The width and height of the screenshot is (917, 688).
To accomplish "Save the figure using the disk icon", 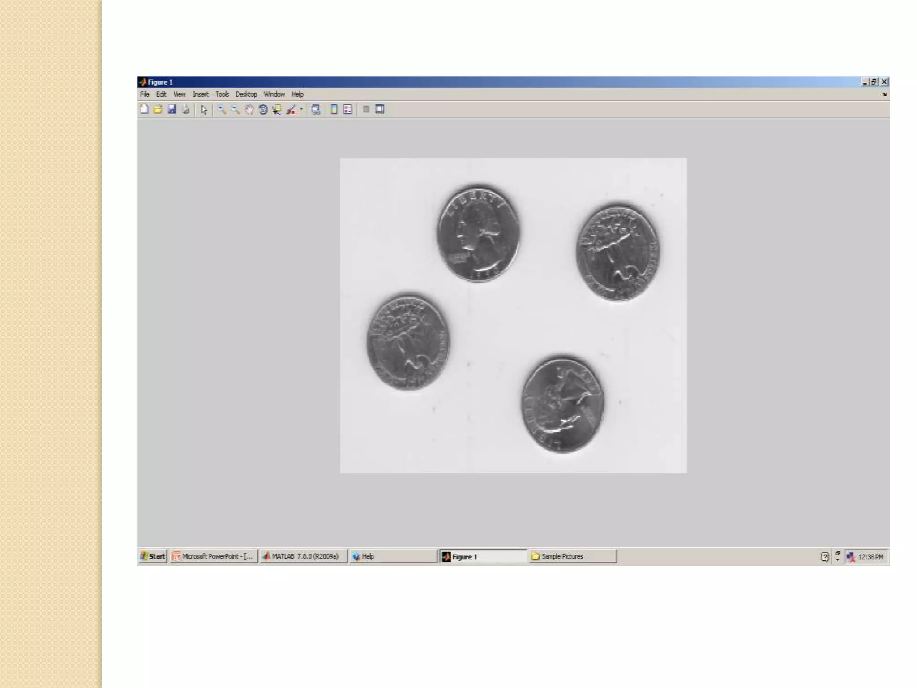I will point(172,109).
